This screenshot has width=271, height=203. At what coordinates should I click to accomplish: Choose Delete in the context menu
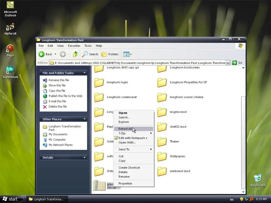134,172
